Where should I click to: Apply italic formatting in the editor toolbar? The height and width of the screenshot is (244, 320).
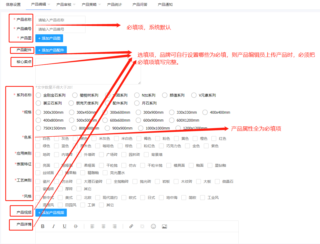[54, 226]
